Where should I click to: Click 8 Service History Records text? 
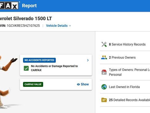click(127, 44)
